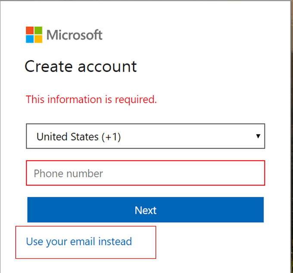Click the 'Create account' heading
Screen dimensions: 293x273
(81, 66)
